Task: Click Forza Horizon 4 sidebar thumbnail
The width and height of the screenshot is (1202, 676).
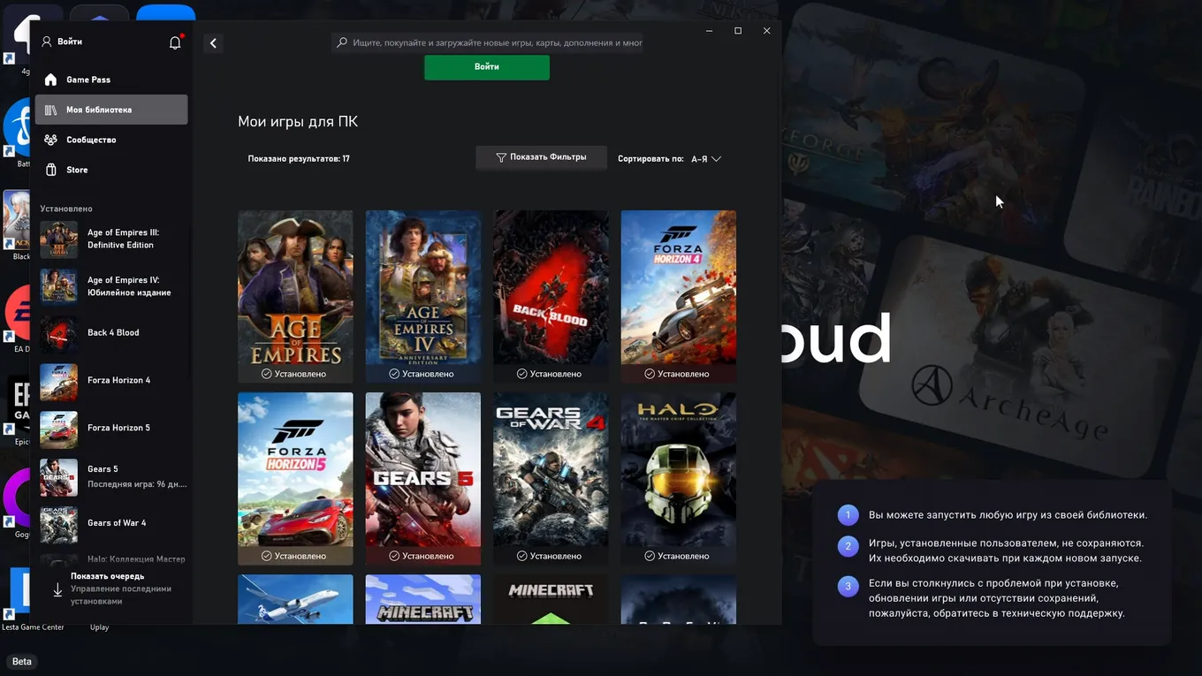Action: (58, 382)
